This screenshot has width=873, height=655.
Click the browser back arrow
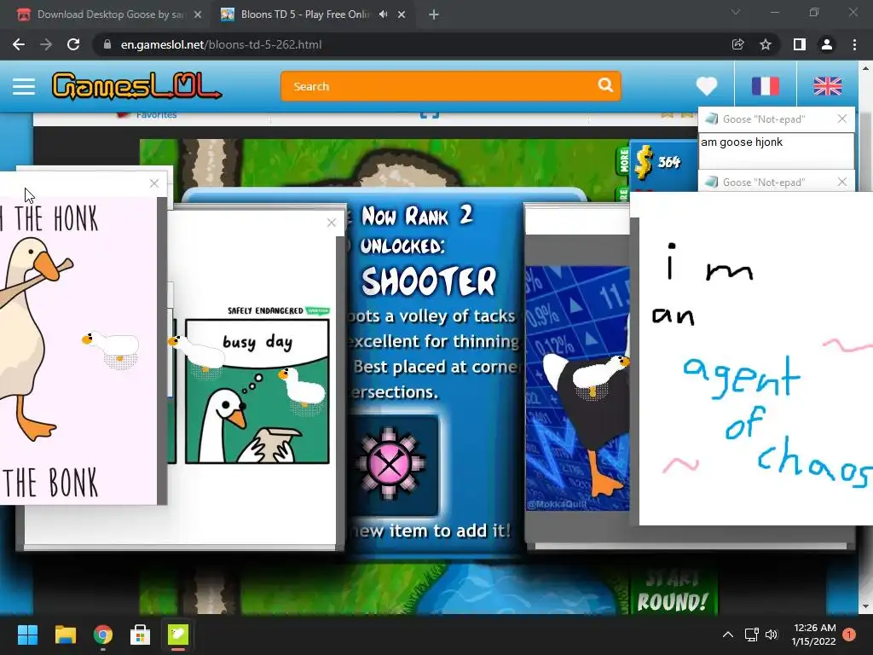pyautogui.click(x=19, y=44)
